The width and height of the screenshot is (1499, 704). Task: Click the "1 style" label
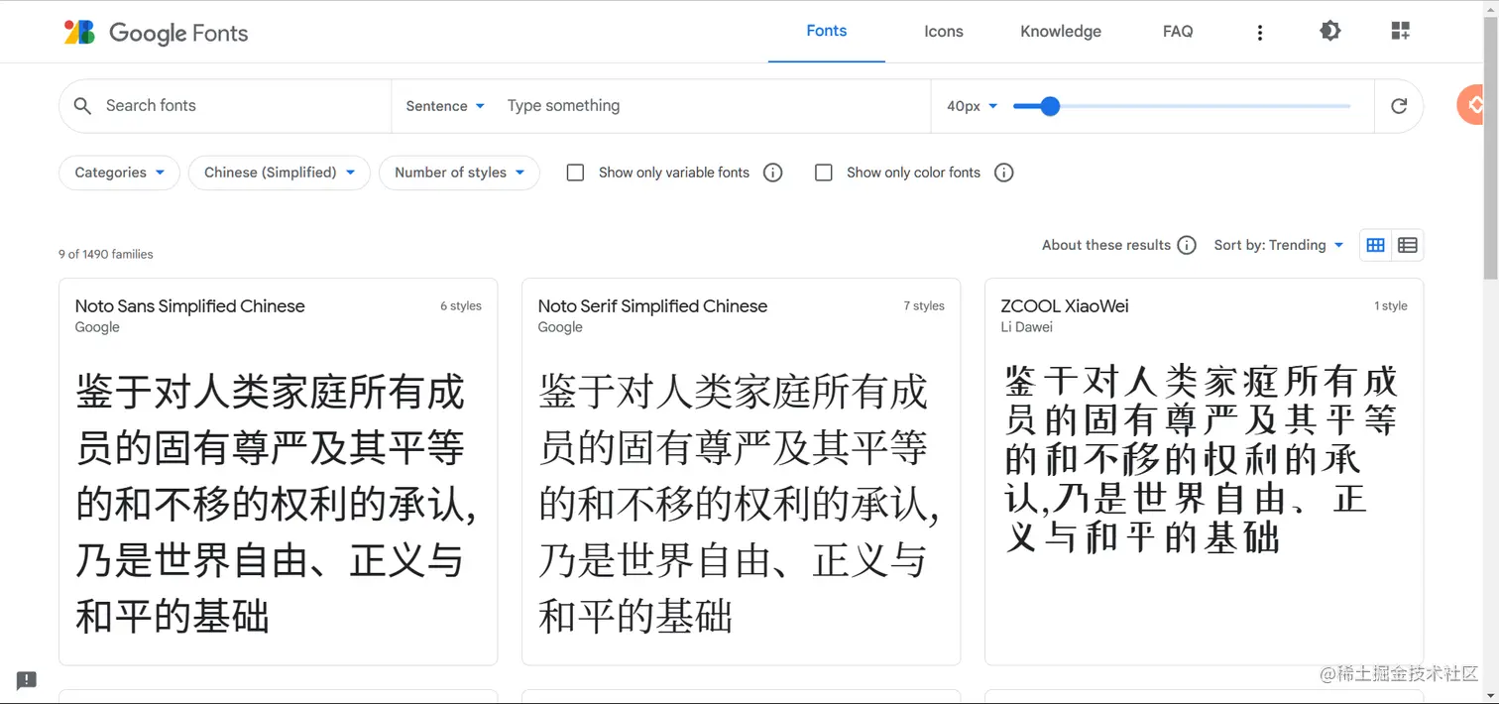point(1391,306)
